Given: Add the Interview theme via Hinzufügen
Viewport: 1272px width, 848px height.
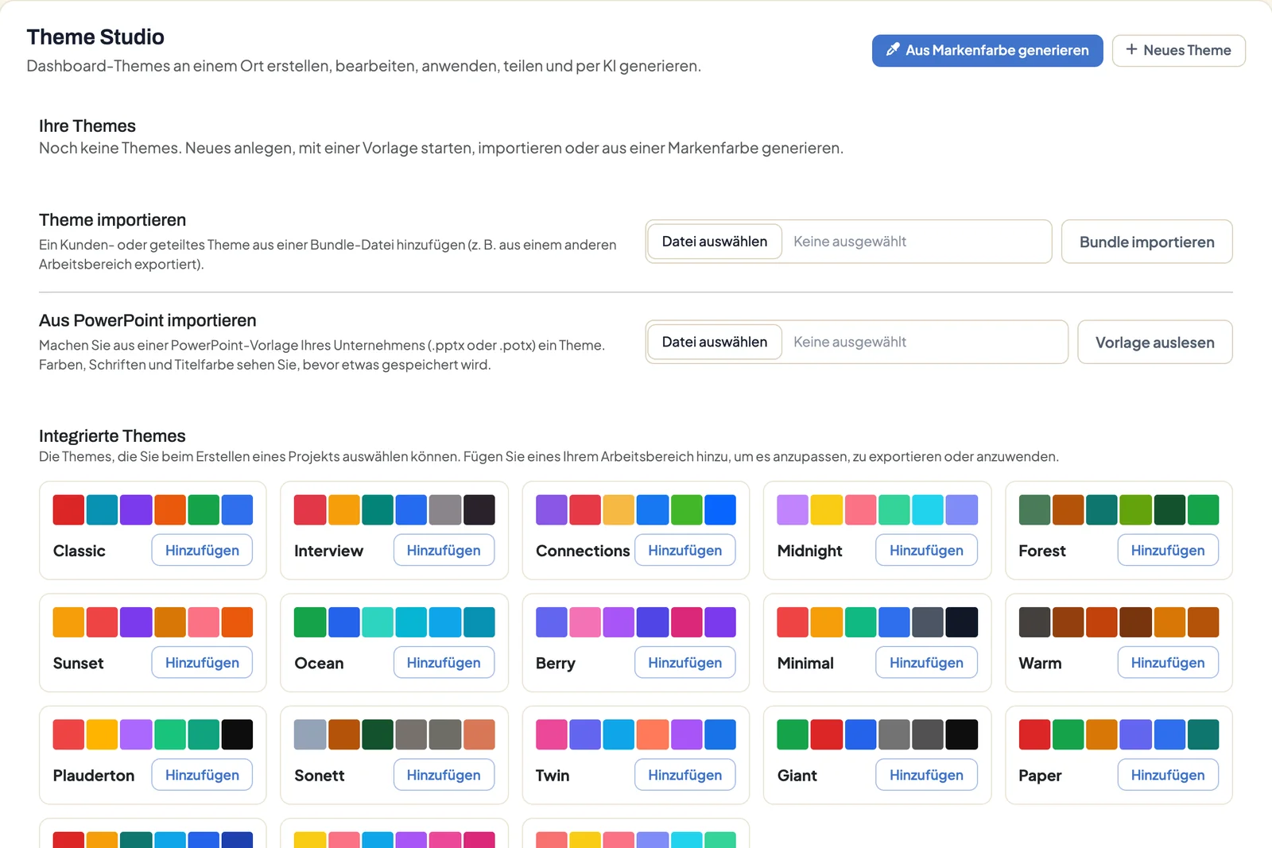Looking at the screenshot, I should 444,550.
